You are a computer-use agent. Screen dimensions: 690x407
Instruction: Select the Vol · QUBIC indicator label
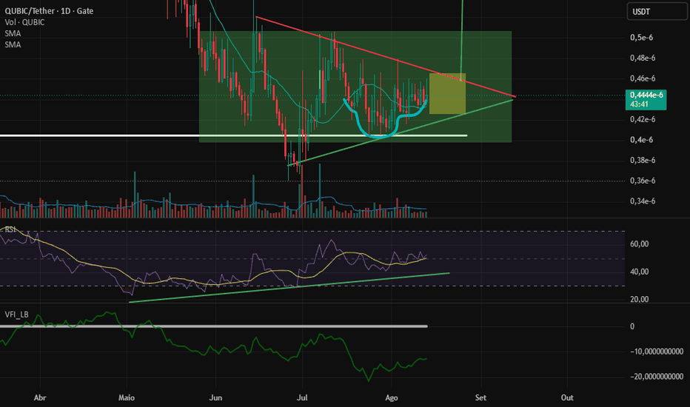click(x=24, y=22)
